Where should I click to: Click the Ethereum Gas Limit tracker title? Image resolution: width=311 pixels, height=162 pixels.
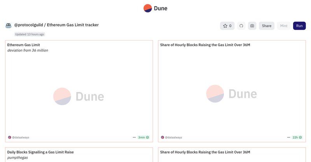pyautogui.click(x=73, y=25)
